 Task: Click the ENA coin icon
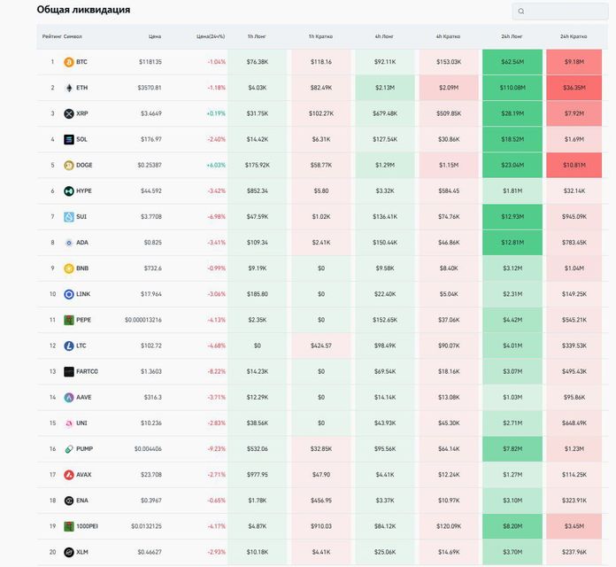[x=69, y=501]
